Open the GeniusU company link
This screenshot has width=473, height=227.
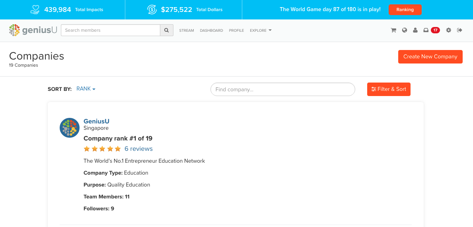(96, 121)
